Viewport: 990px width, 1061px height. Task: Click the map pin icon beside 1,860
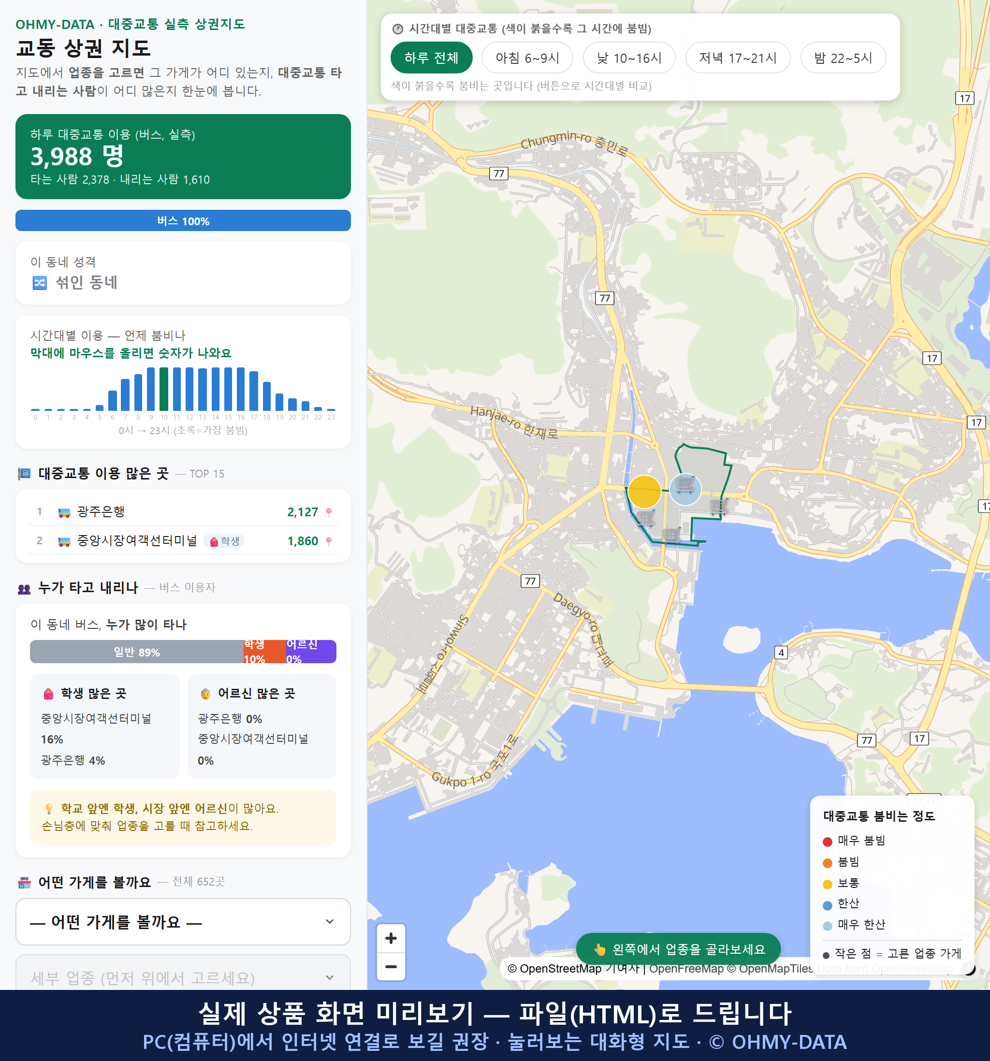329,541
